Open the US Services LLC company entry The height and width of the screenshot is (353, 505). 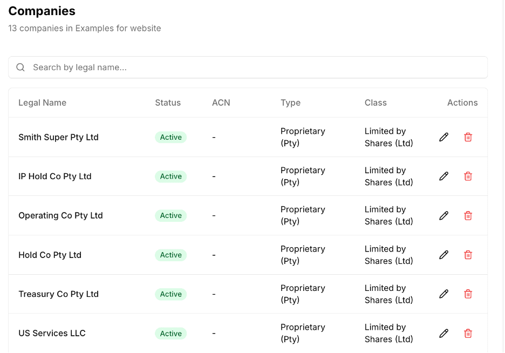point(52,333)
